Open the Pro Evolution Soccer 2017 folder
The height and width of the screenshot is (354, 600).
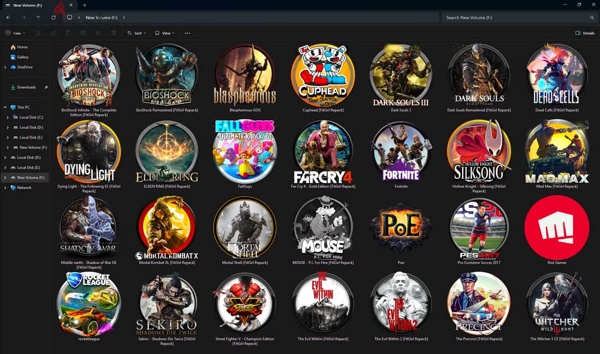pyautogui.click(x=479, y=228)
